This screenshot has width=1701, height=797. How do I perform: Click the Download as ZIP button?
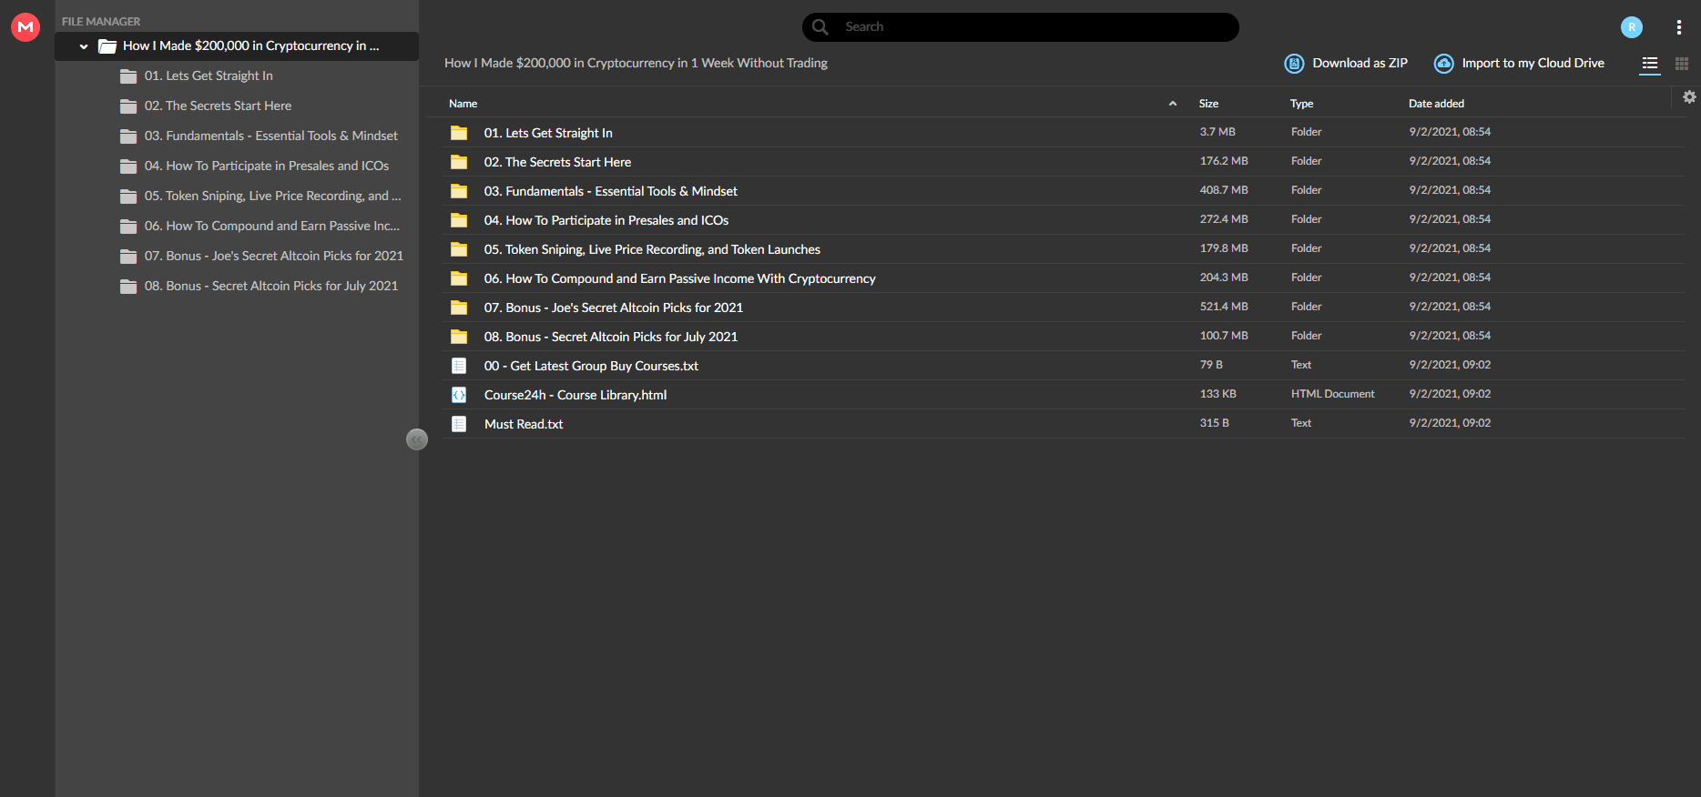1346,64
